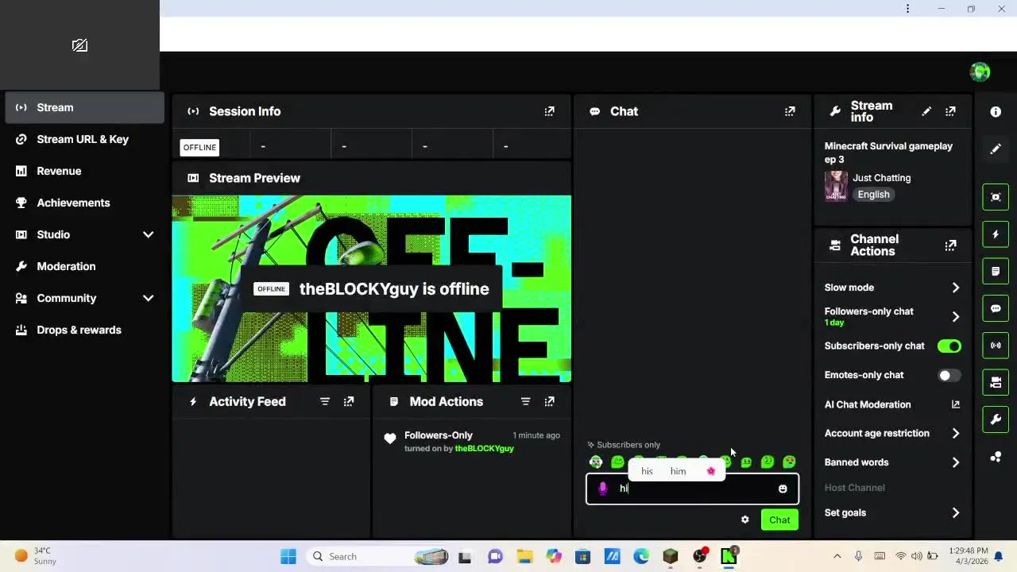1017x572 pixels.
Task: Toggle Session Info broadcast icon in right rail
Action: click(x=996, y=345)
